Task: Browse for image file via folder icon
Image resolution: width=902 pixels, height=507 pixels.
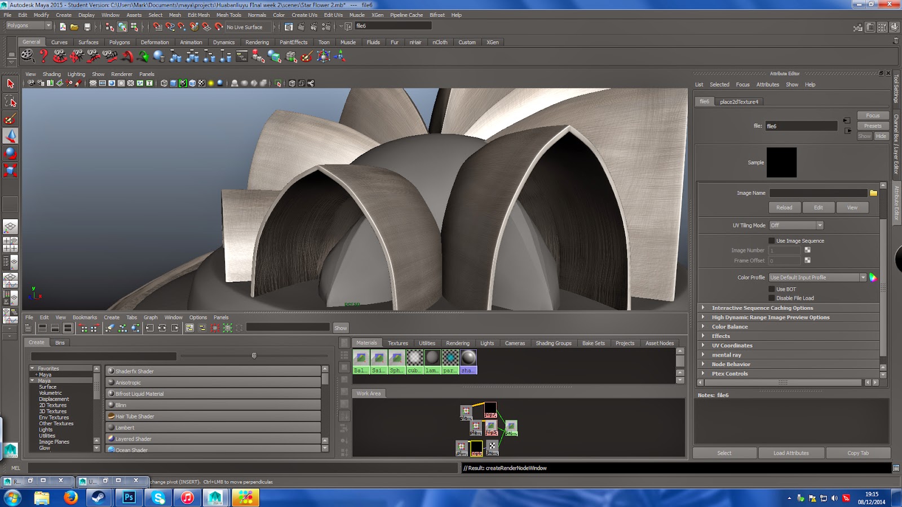Action: click(x=873, y=193)
